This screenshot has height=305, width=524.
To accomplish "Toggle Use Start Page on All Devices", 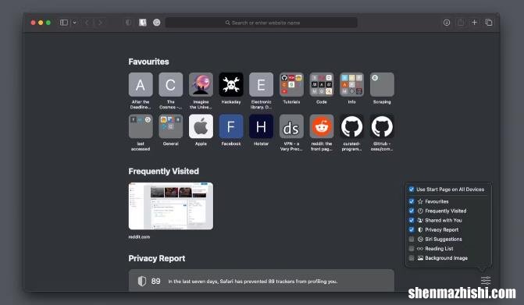I will [x=412, y=190].
